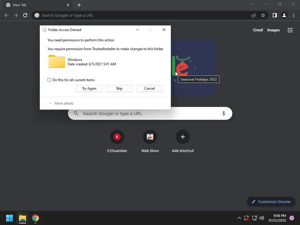This screenshot has width=300, height=225.
Task: Click the text 'Date created: 6/5/2021 5:01 AM'
Action: tap(92, 64)
